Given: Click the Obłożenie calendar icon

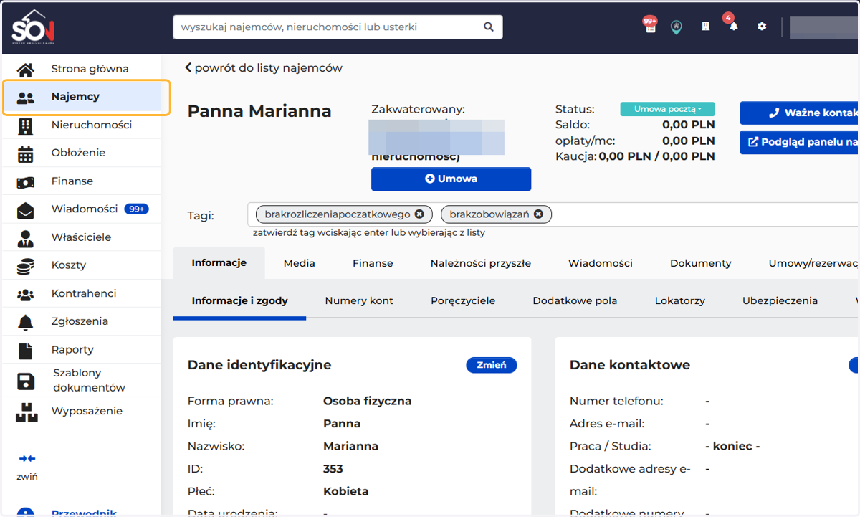Looking at the screenshot, I should click(x=25, y=154).
